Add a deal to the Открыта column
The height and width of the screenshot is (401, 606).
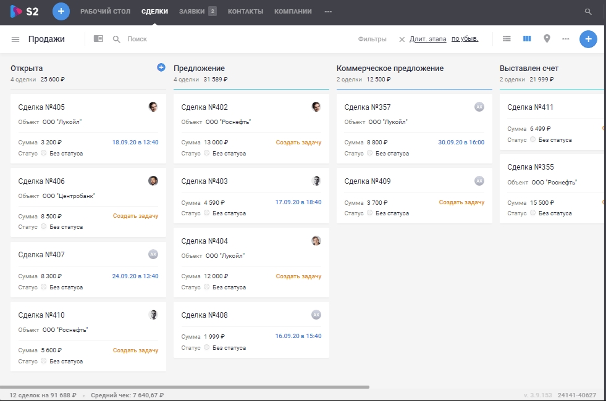tap(161, 67)
